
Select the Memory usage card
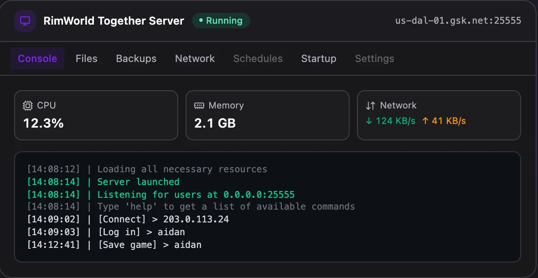(x=268, y=115)
